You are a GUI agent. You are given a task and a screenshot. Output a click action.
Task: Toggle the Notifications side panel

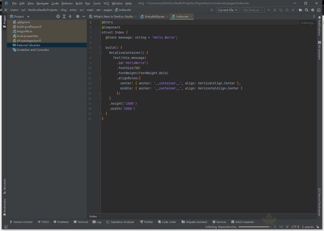pos(319,26)
